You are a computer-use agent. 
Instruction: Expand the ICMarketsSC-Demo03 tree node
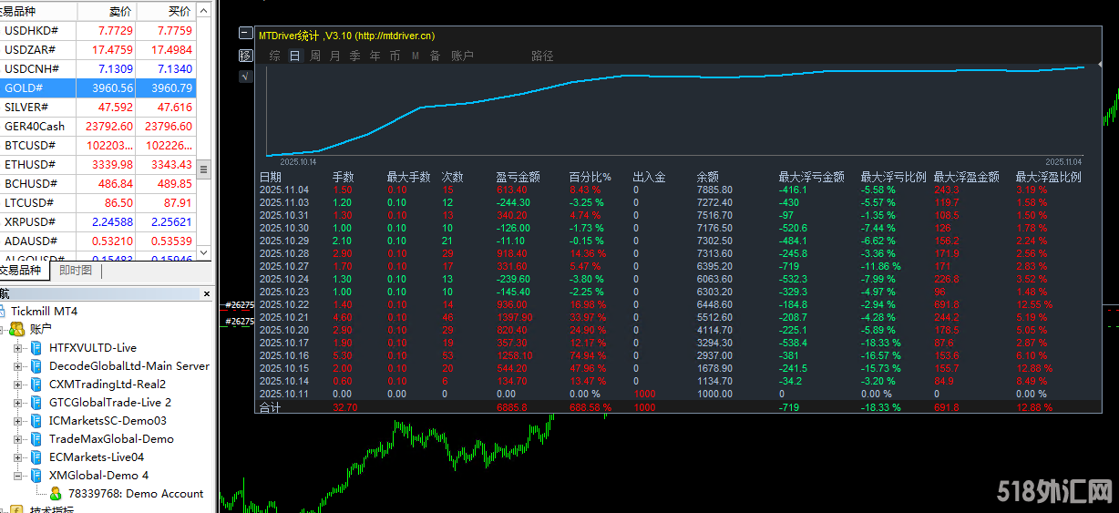pos(17,421)
